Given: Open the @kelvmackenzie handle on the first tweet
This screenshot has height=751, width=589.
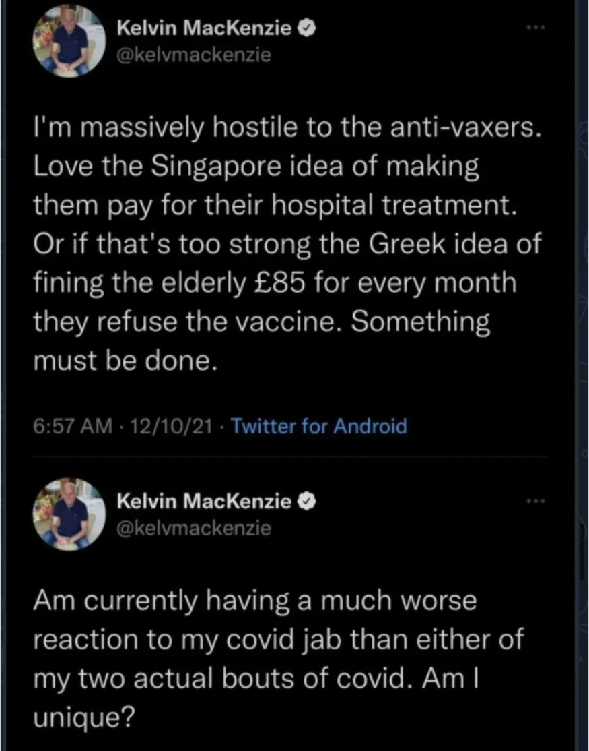Looking at the screenshot, I should [194, 55].
